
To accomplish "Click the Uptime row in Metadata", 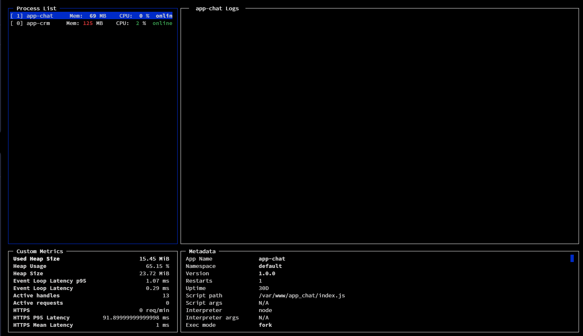I will tap(196, 288).
